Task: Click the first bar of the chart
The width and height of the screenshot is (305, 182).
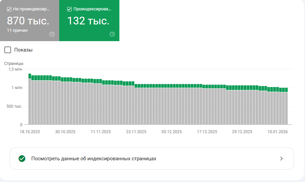Action: click(x=30, y=99)
